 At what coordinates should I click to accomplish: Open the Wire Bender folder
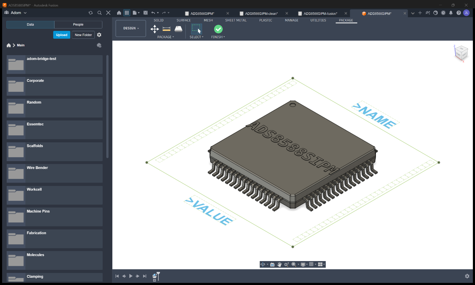[x=55, y=174]
